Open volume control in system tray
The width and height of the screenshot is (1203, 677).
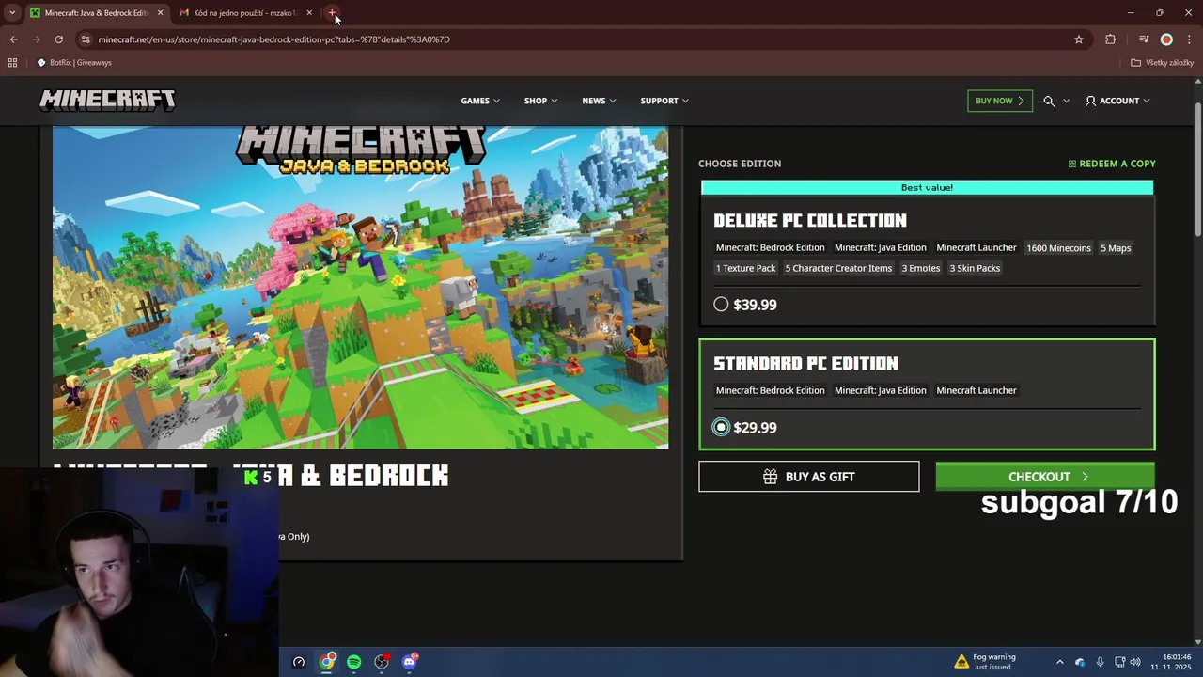click(1135, 662)
